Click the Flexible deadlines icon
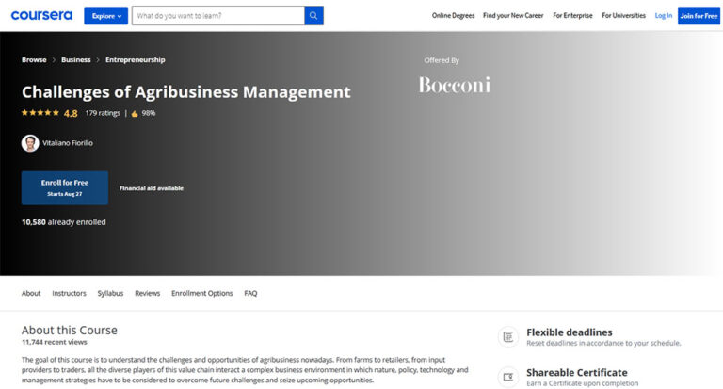723x389 pixels. click(508, 336)
